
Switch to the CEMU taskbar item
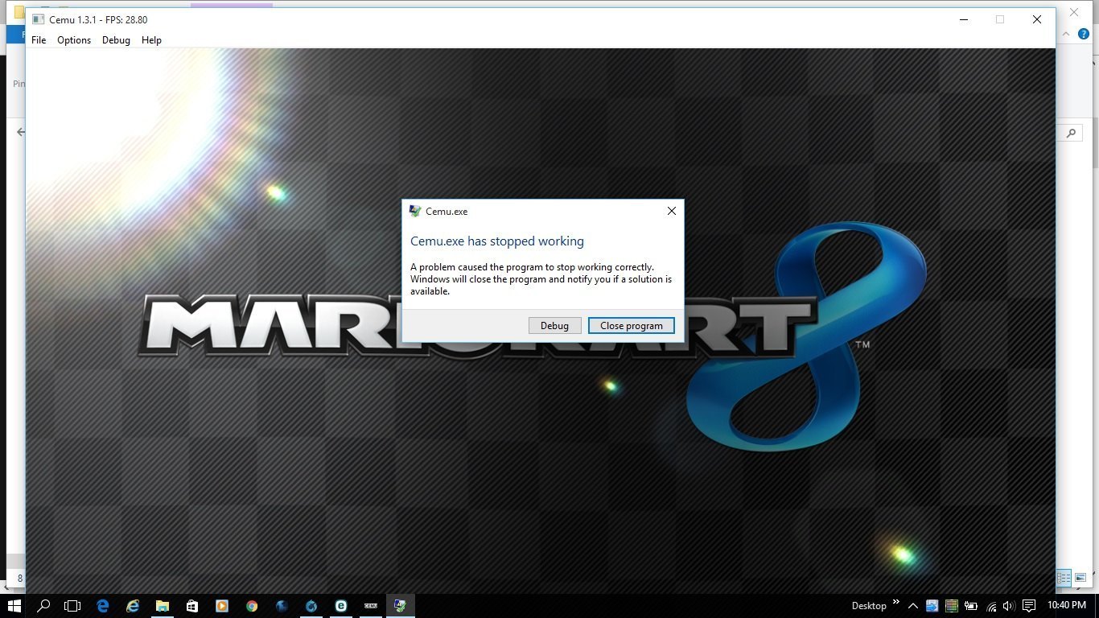371,606
